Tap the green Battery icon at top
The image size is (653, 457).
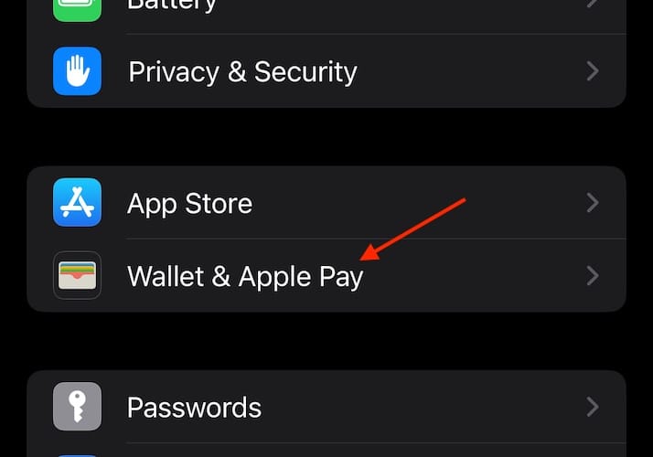click(77, 10)
